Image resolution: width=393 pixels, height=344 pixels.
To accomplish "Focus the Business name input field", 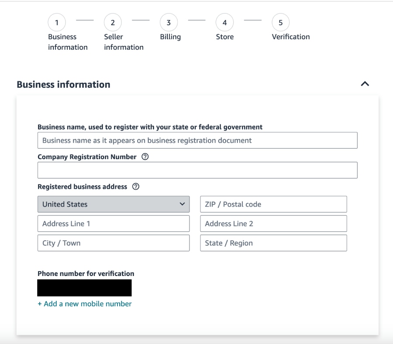I will [x=197, y=140].
